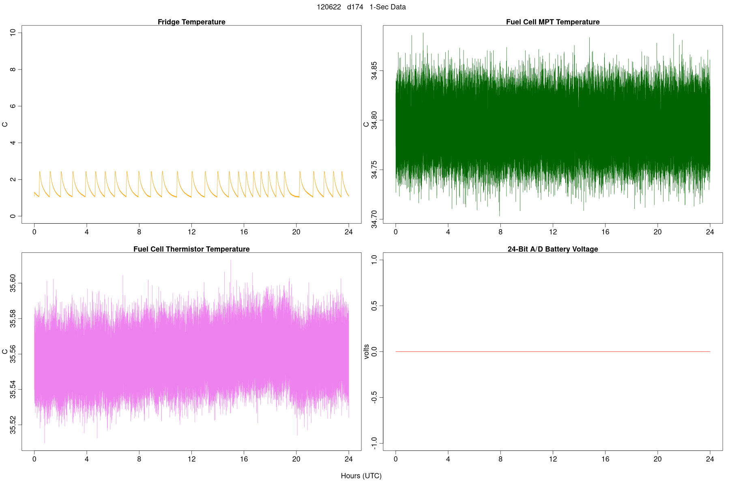This screenshot has width=730, height=487.
Task: Click the "10" tick on Fridge Temperature y-axis
Action: 13,33
